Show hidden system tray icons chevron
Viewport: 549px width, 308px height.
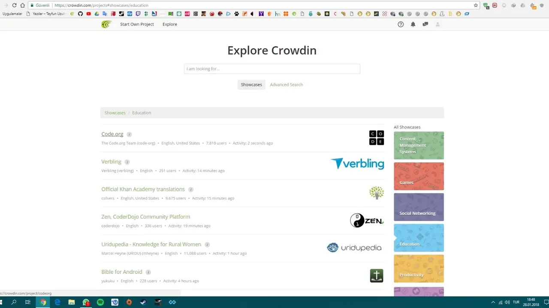coord(493,302)
